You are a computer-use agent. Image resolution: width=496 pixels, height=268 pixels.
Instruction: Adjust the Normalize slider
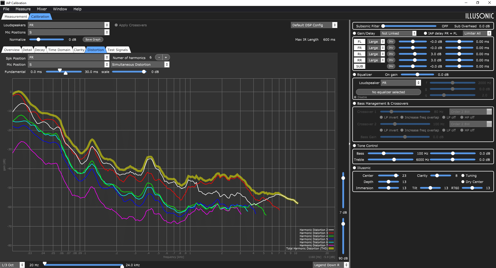click(x=47, y=39)
